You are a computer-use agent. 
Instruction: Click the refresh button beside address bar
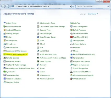coord(73,7)
